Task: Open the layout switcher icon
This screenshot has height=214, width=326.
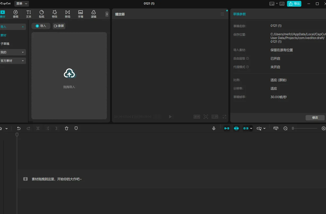Action: pos(272,4)
